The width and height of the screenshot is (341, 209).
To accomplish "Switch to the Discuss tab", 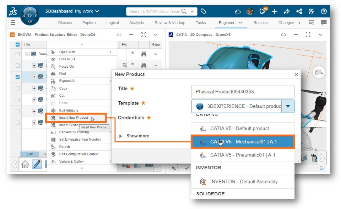I will click(x=65, y=23).
